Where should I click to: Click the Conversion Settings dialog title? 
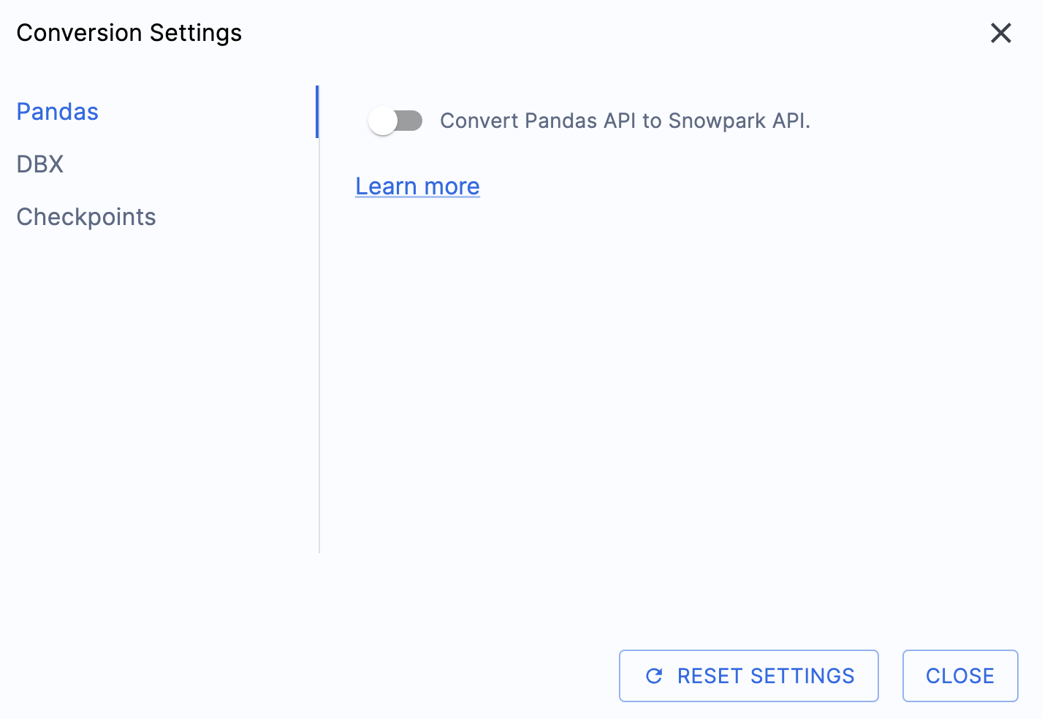(x=129, y=33)
